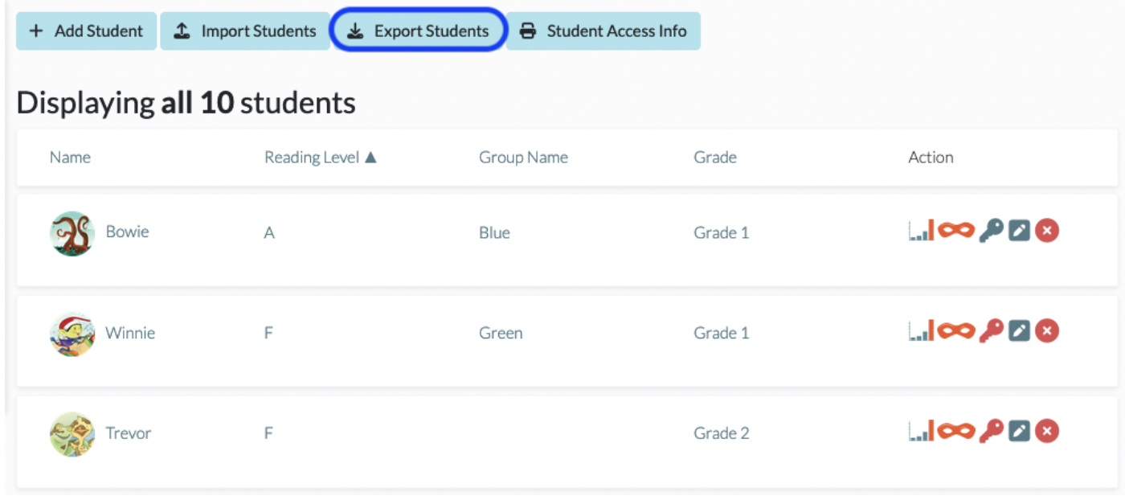The height and width of the screenshot is (500, 1125).
Task: Open Trevor's student name link
Action: point(129,433)
